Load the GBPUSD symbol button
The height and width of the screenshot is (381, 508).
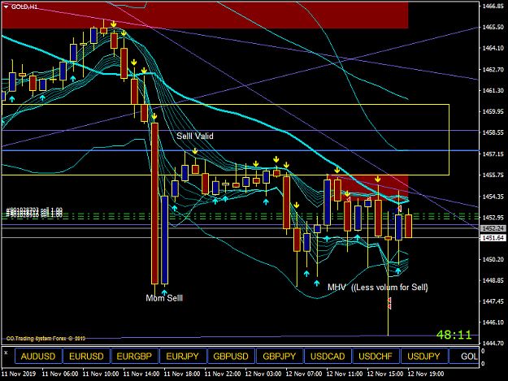point(231,356)
